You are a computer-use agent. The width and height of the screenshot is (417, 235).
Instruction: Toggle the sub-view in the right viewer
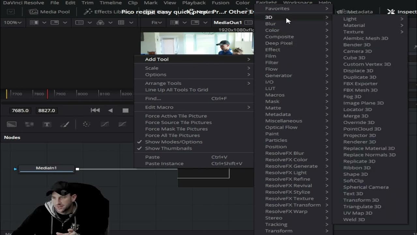pyautogui.click(x=195, y=23)
